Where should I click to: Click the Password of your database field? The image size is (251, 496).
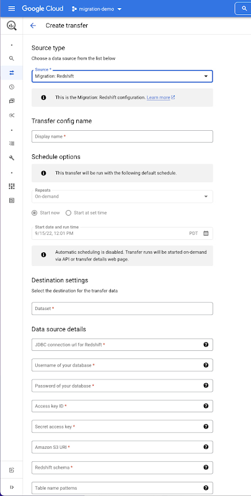(x=122, y=386)
